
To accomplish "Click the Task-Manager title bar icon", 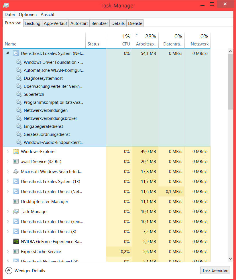I will point(6,5).
